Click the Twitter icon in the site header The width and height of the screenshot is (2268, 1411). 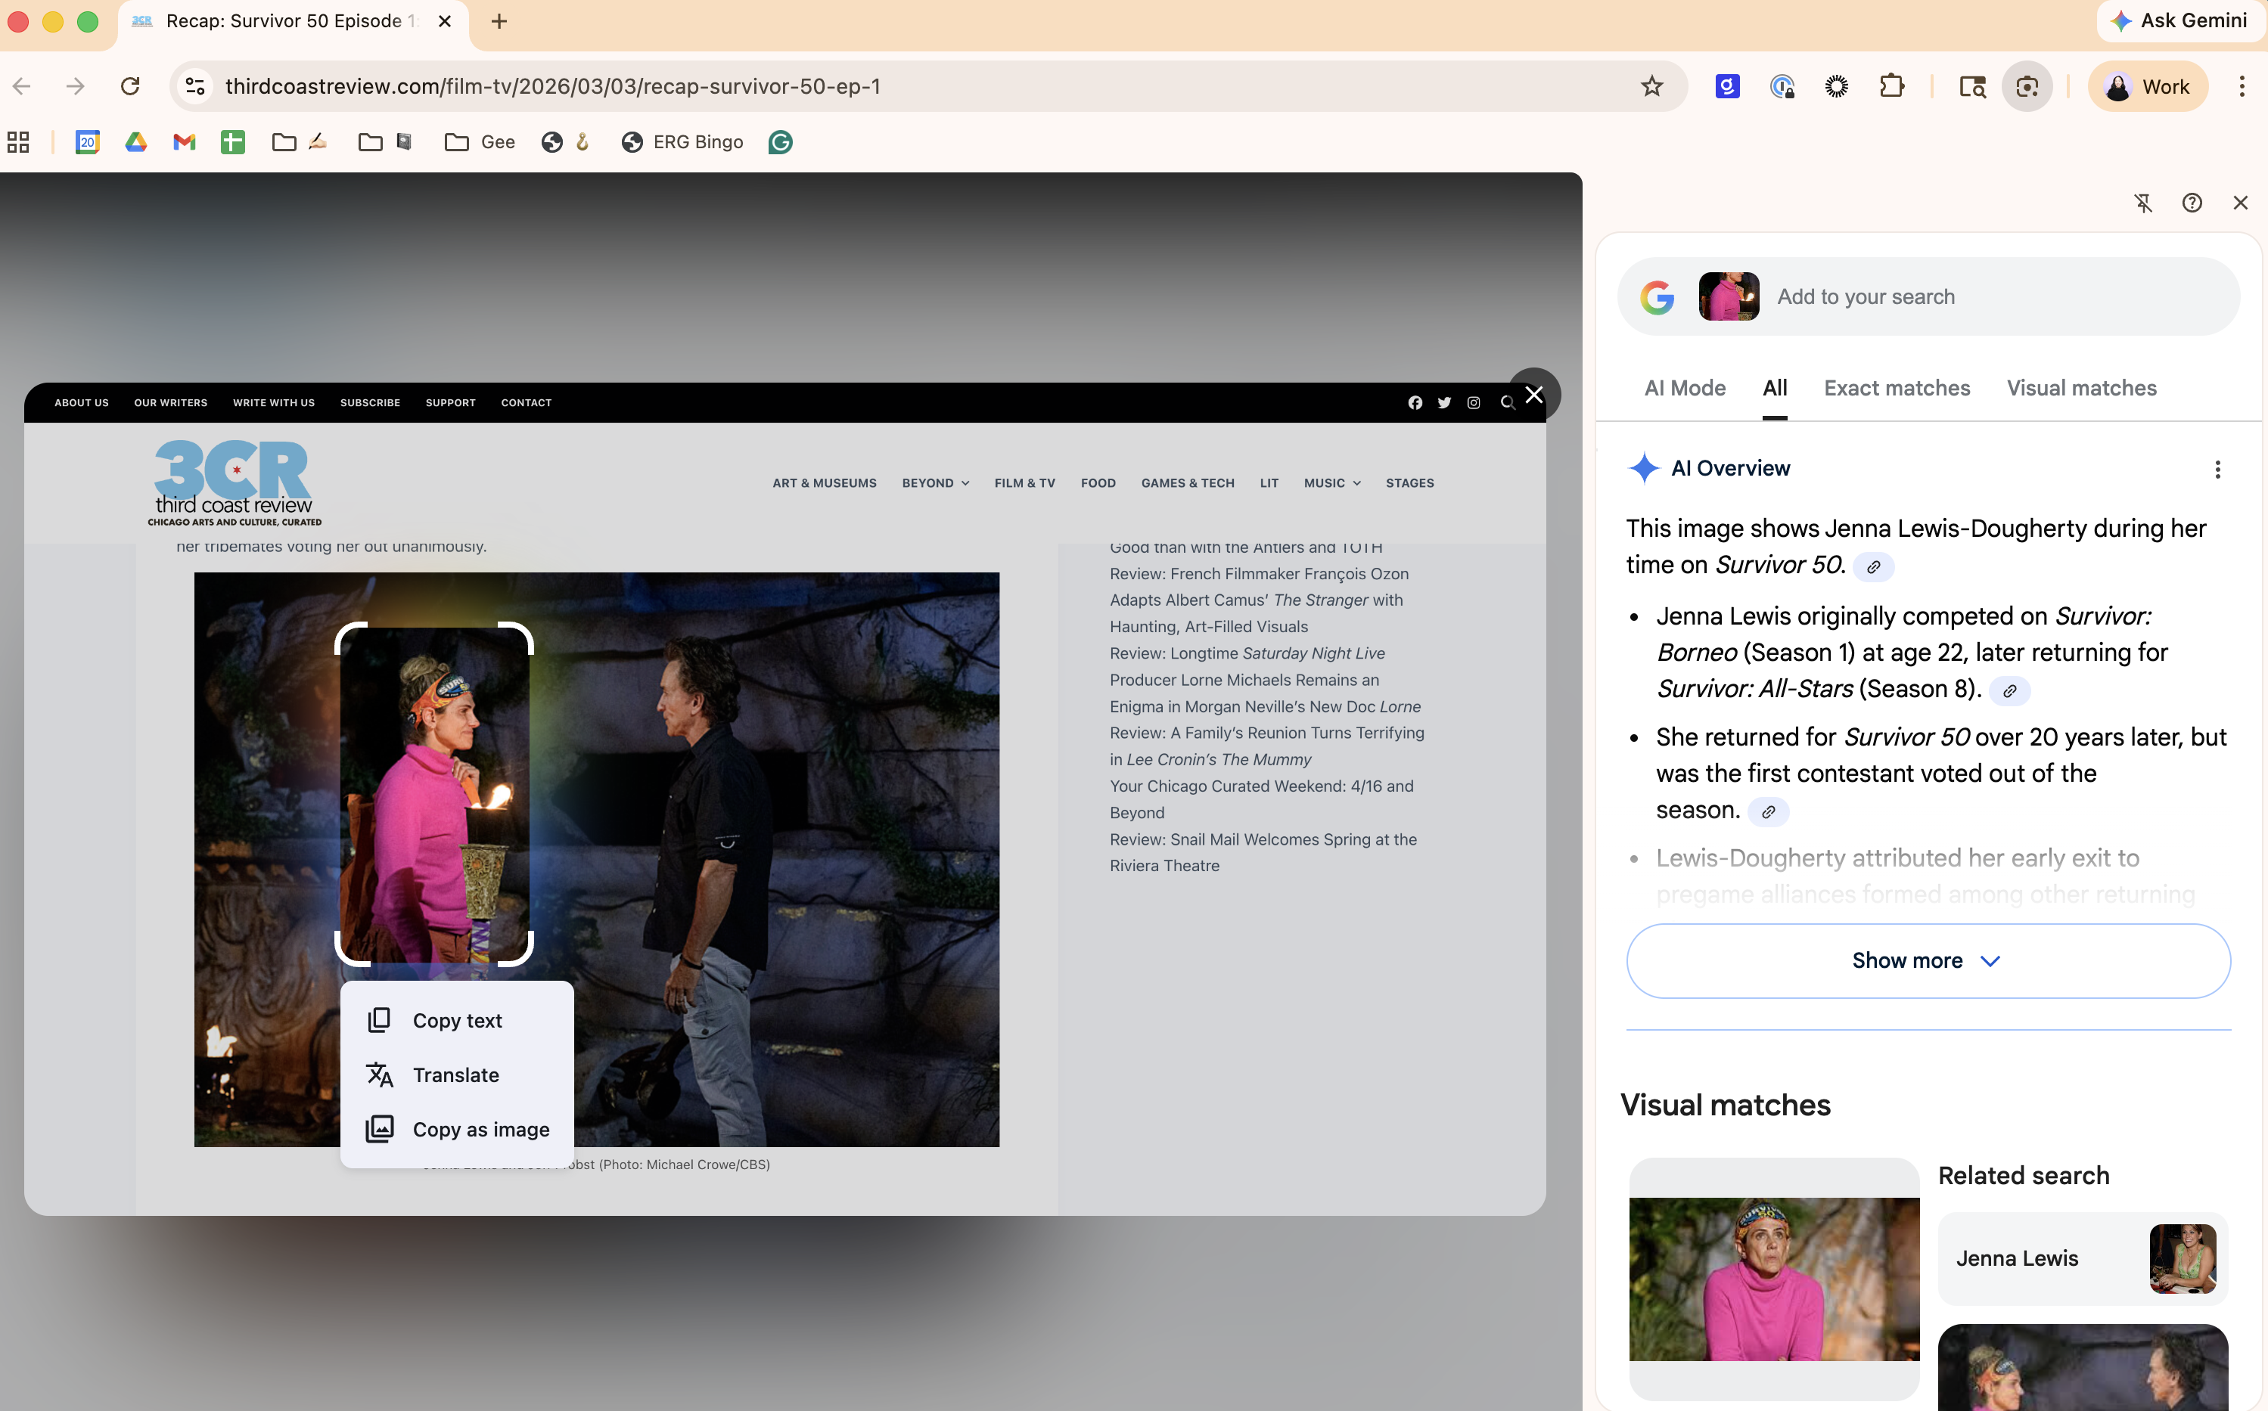click(x=1444, y=402)
